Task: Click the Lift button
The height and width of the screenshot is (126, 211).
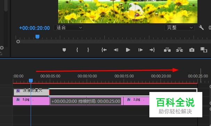Action: (x=167, y=50)
